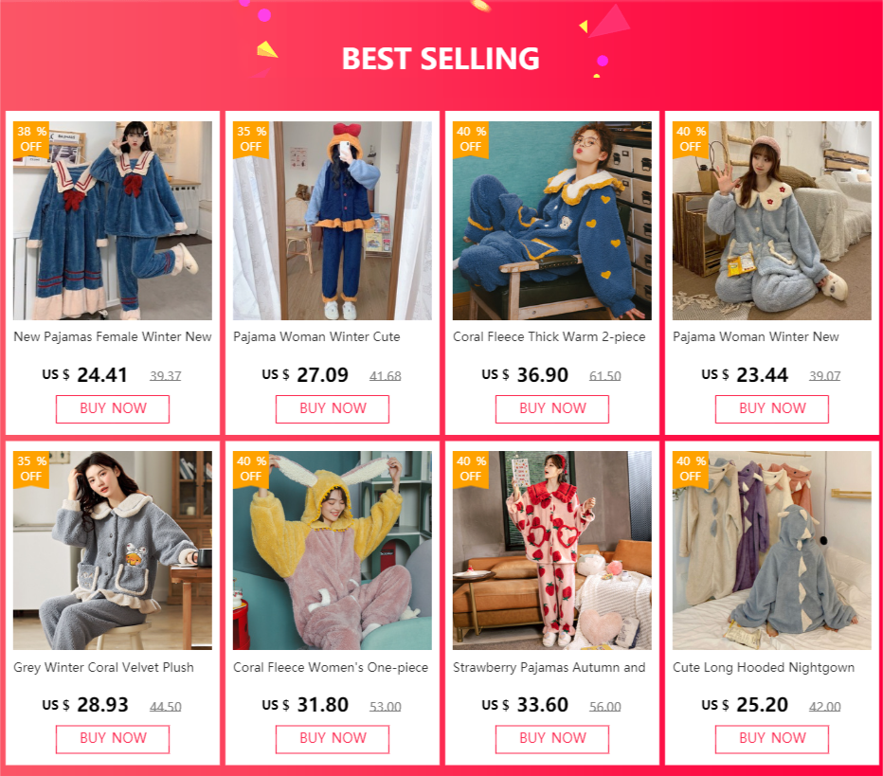
Task: Open the dinosaur hooded nightgown image
Action: click(772, 550)
